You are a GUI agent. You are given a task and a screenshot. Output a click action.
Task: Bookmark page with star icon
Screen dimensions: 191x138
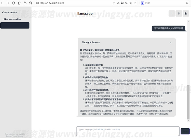coord(31,3)
